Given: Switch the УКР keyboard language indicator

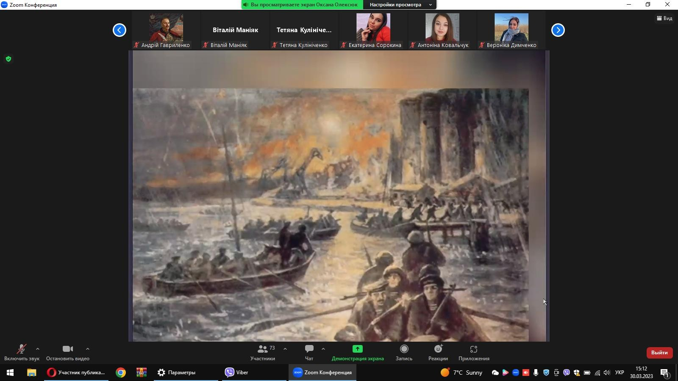Looking at the screenshot, I should [x=620, y=373].
